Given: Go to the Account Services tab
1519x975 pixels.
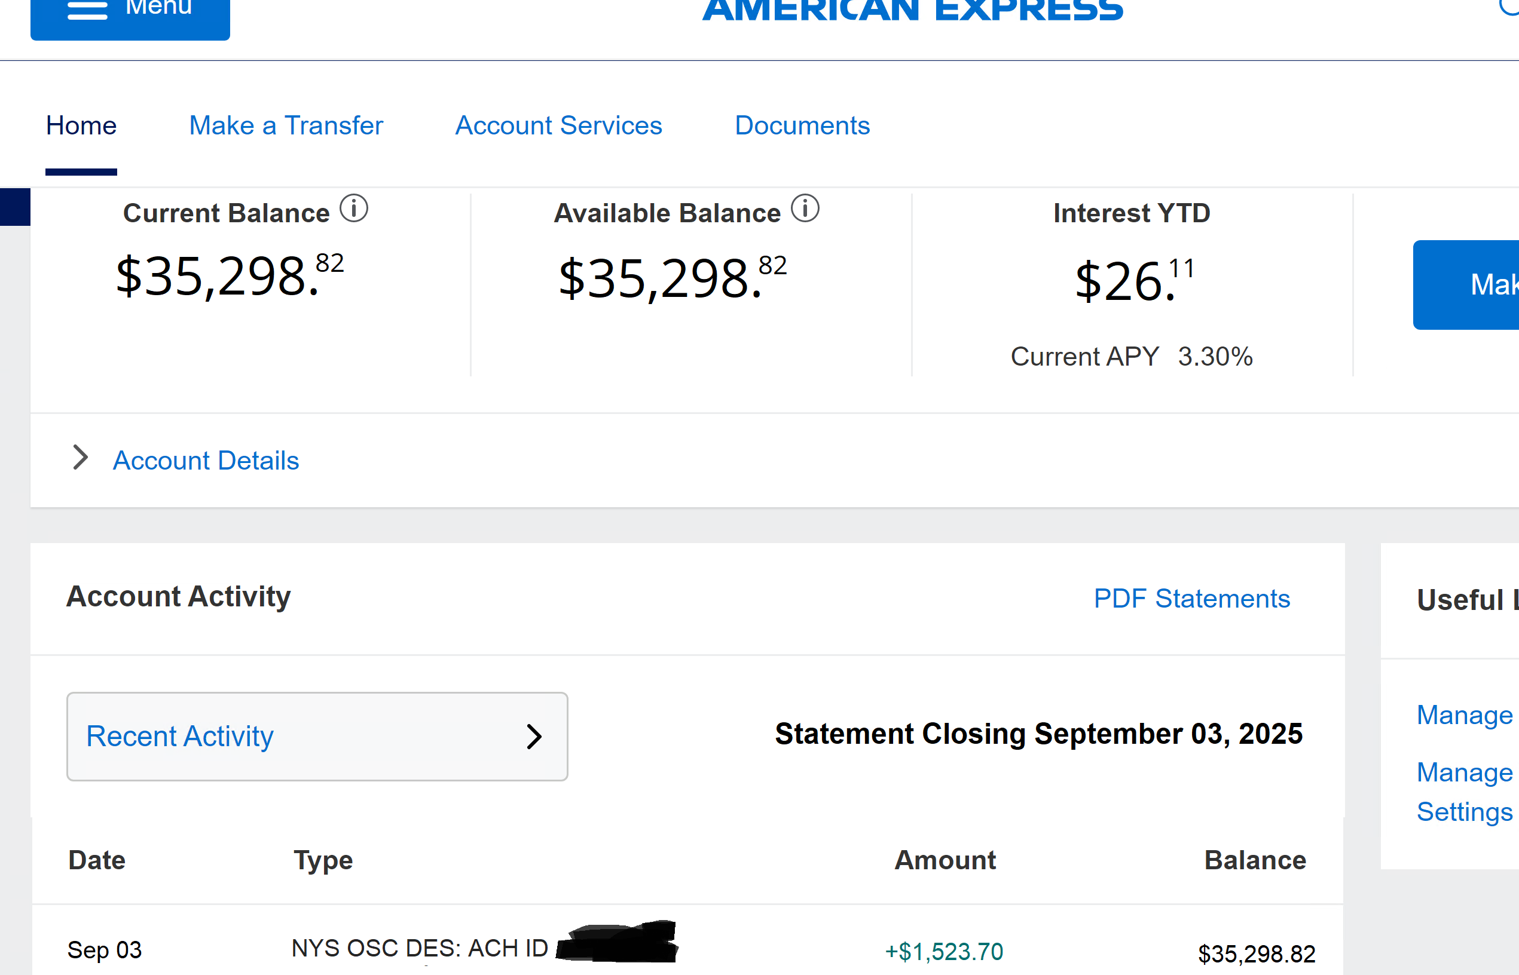Looking at the screenshot, I should tap(558, 125).
